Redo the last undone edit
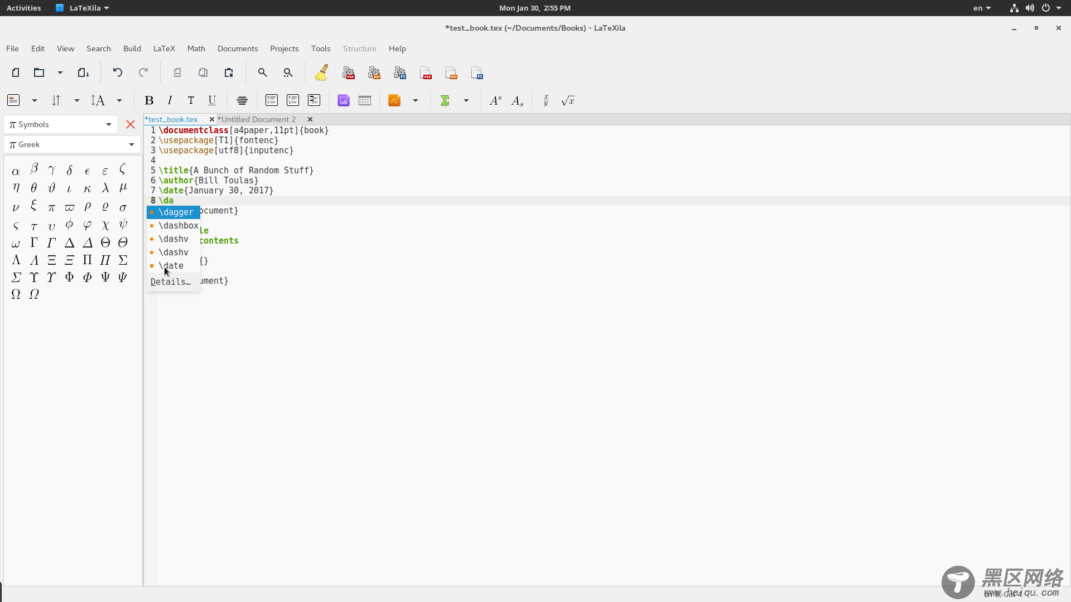 143,72
